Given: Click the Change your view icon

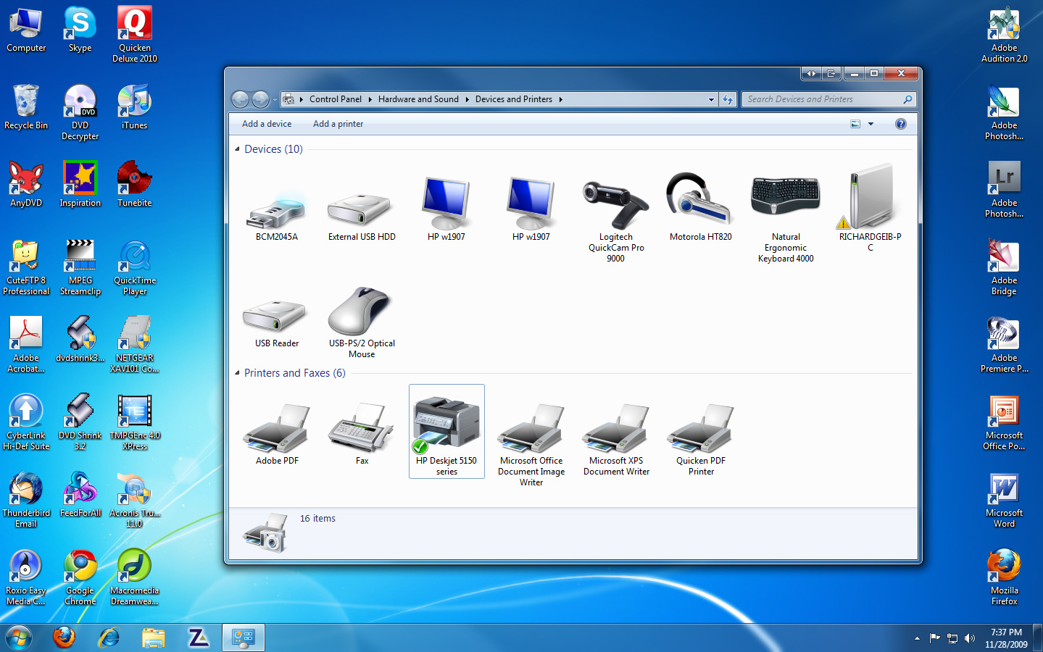Looking at the screenshot, I should point(855,124).
